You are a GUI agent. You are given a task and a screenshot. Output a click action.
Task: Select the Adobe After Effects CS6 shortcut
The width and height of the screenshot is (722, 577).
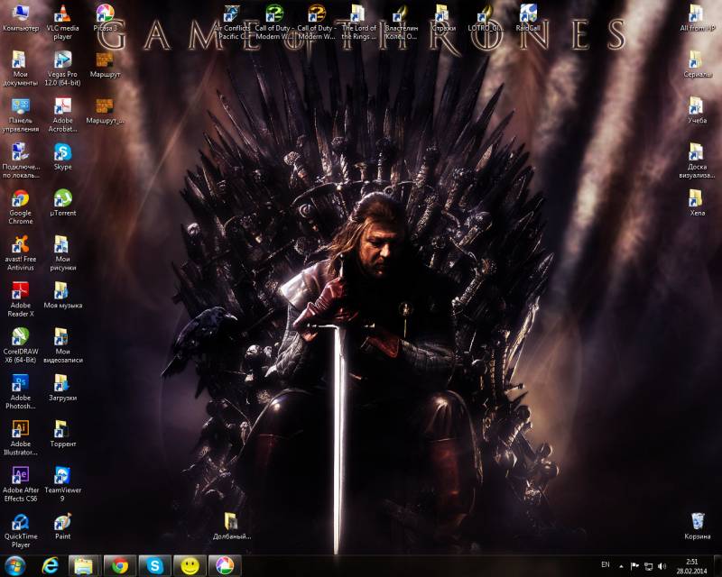[x=20, y=484]
